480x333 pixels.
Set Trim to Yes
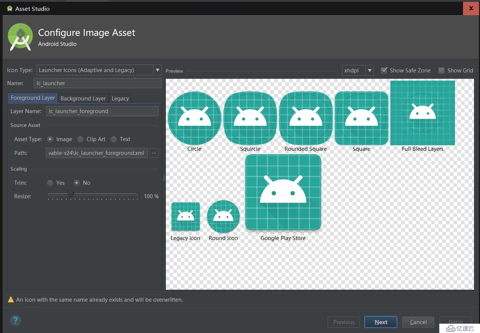(50, 183)
